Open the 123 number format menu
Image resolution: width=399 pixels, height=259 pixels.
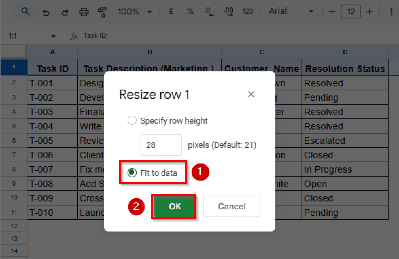247,11
